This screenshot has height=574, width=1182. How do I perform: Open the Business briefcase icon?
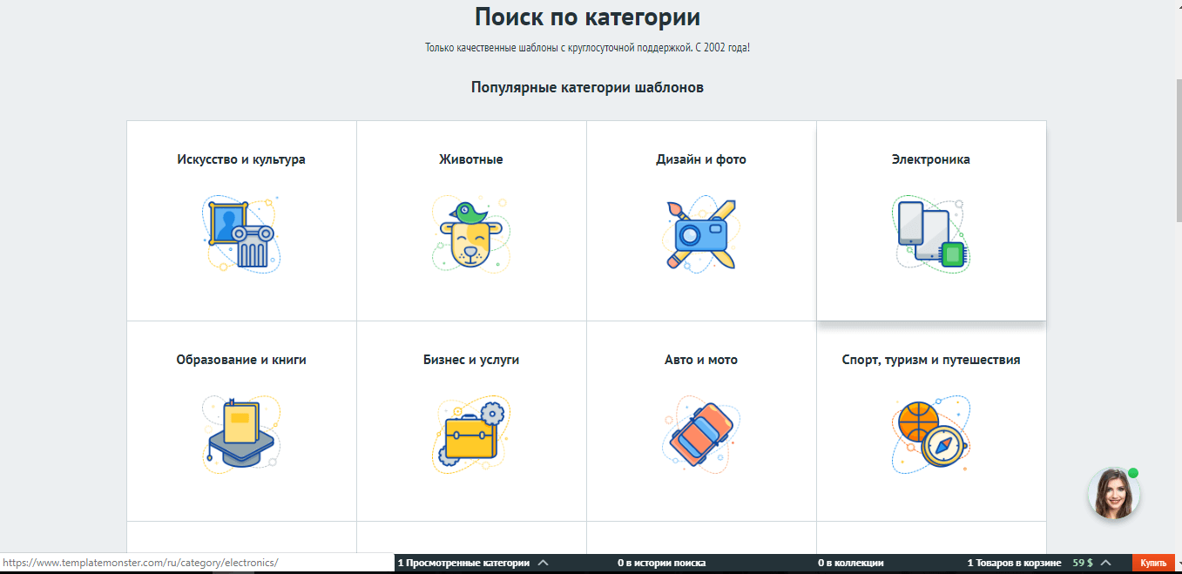click(x=470, y=435)
